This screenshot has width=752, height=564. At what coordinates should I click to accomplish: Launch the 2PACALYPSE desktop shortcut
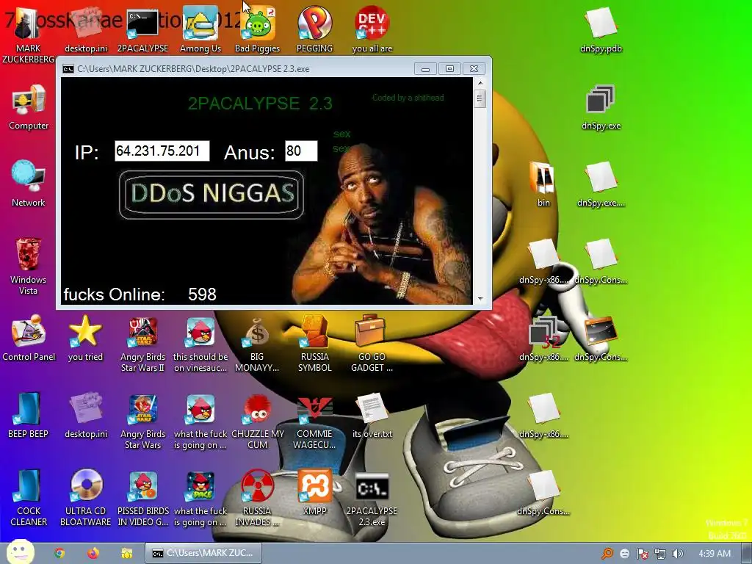click(x=142, y=23)
